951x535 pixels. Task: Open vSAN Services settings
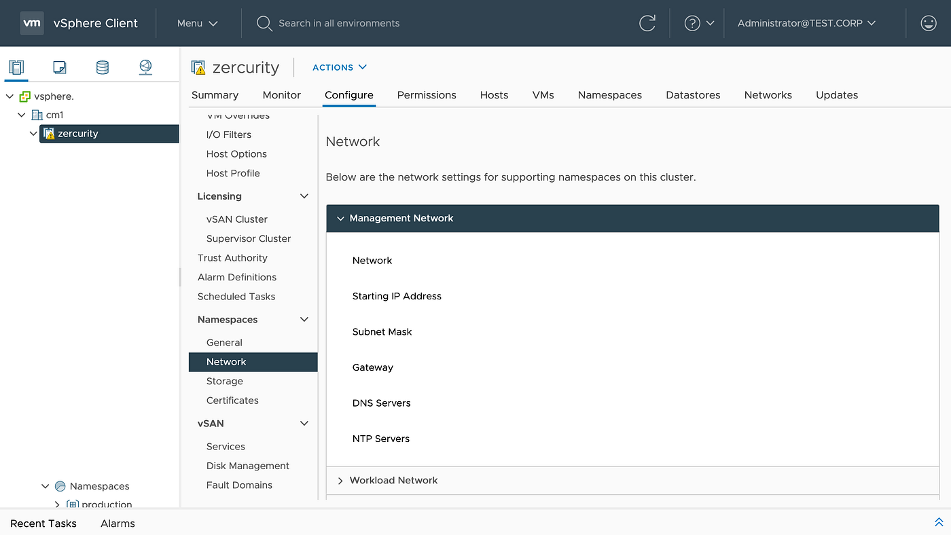click(x=226, y=447)
